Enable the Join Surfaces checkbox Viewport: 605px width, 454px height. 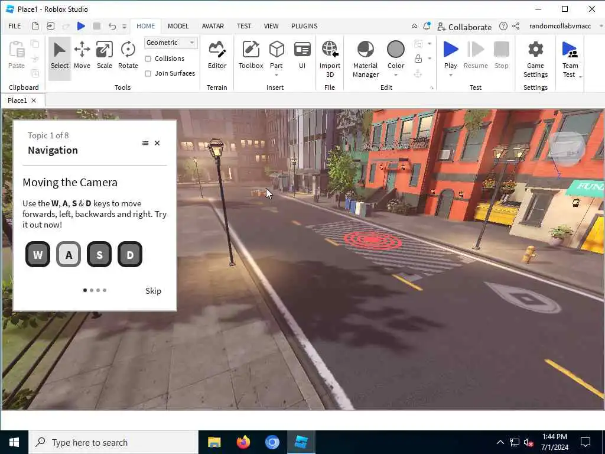pyautogui.click(x=148, y=73)
